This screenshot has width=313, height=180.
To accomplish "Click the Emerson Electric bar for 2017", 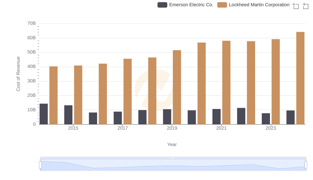I will click(118, 118).
